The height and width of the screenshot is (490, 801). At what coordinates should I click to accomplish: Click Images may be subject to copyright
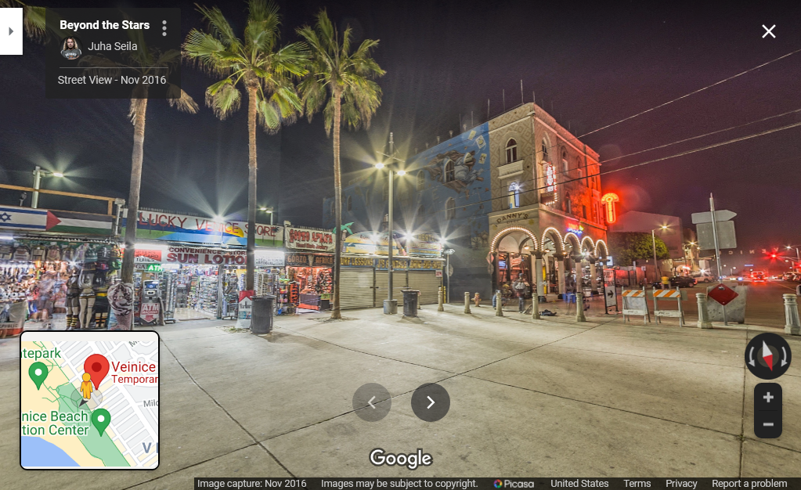(399, 484)
